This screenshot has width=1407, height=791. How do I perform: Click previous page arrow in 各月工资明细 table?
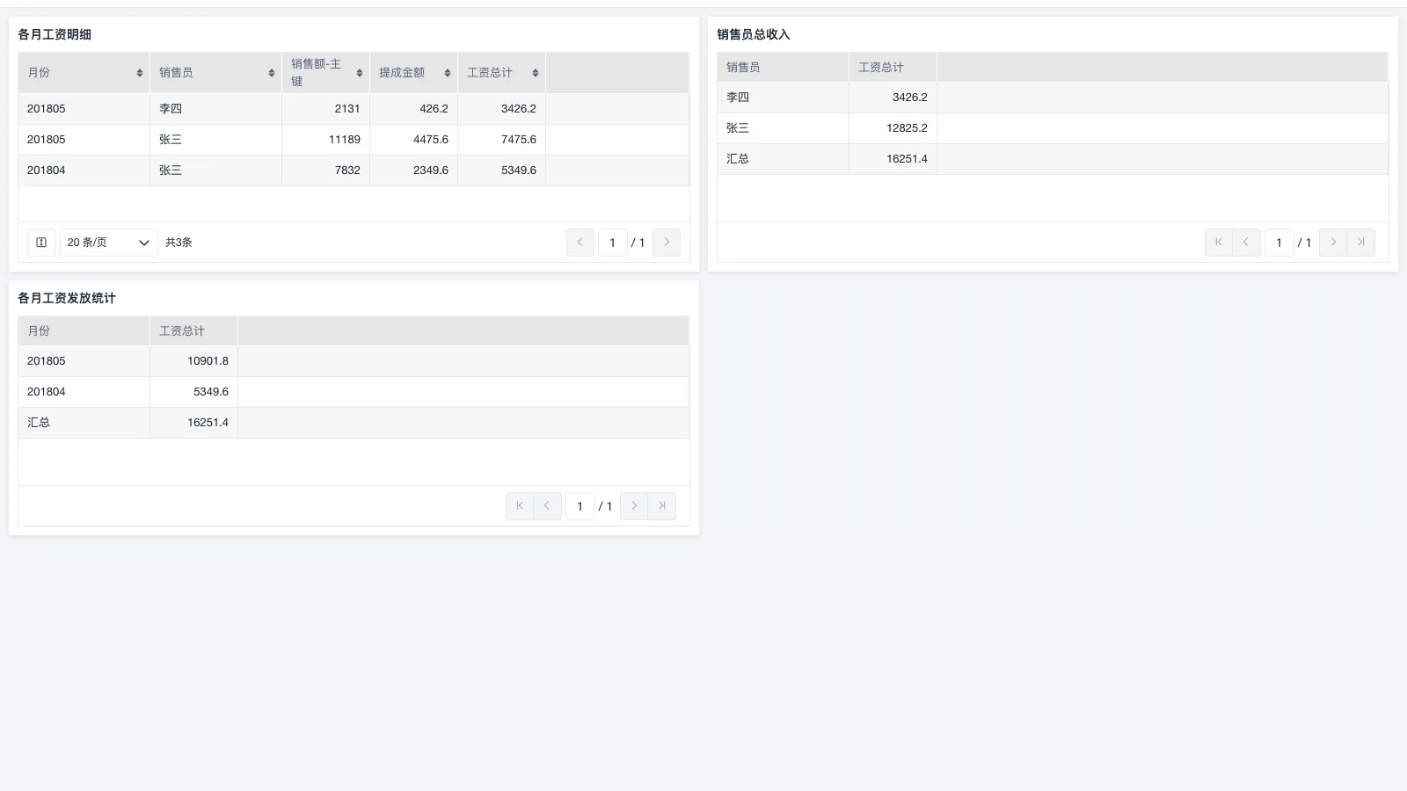coord(580,242)
